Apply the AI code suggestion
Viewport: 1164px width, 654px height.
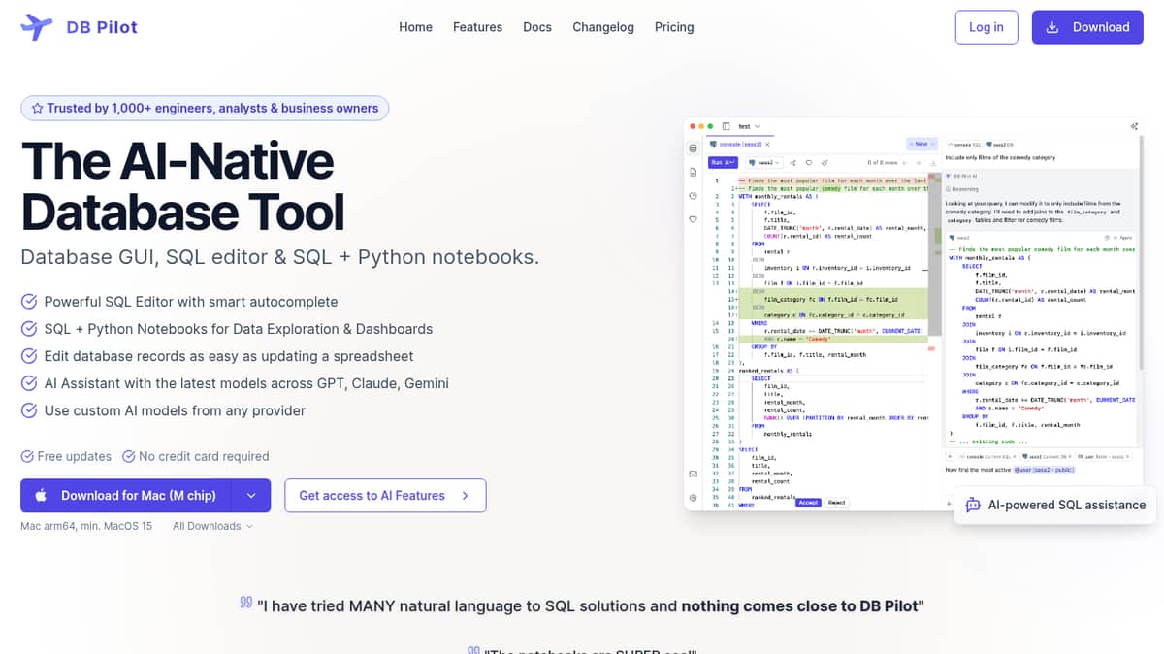[1122, 237]
